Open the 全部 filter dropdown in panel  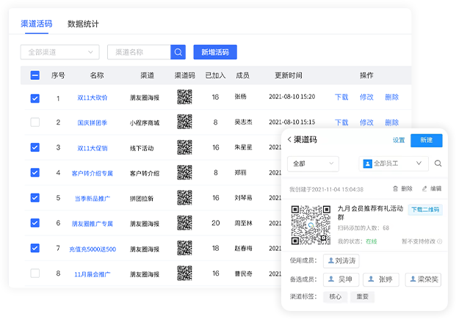coord(312,164)
